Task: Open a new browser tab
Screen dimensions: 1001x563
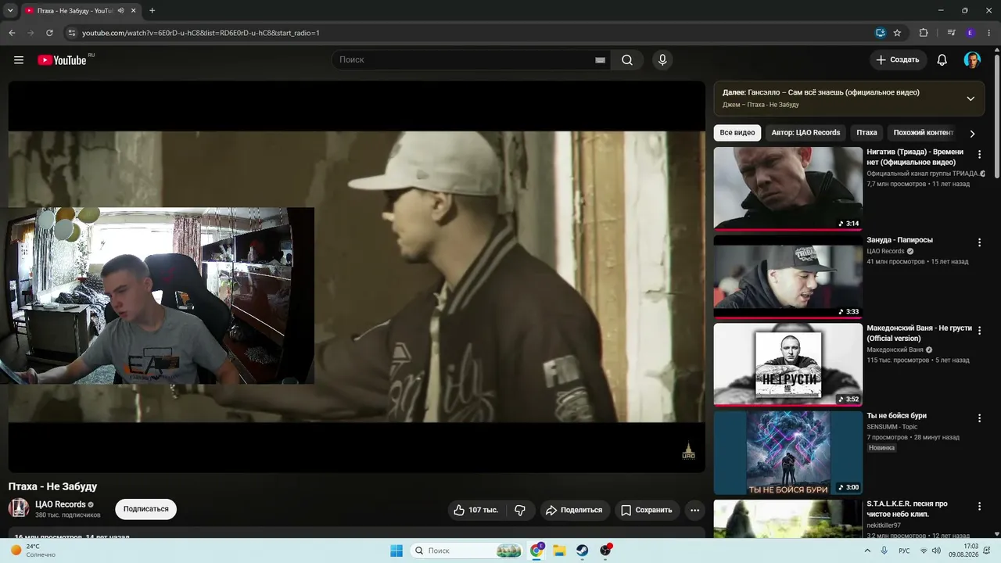Action: (x=152, y=11)
